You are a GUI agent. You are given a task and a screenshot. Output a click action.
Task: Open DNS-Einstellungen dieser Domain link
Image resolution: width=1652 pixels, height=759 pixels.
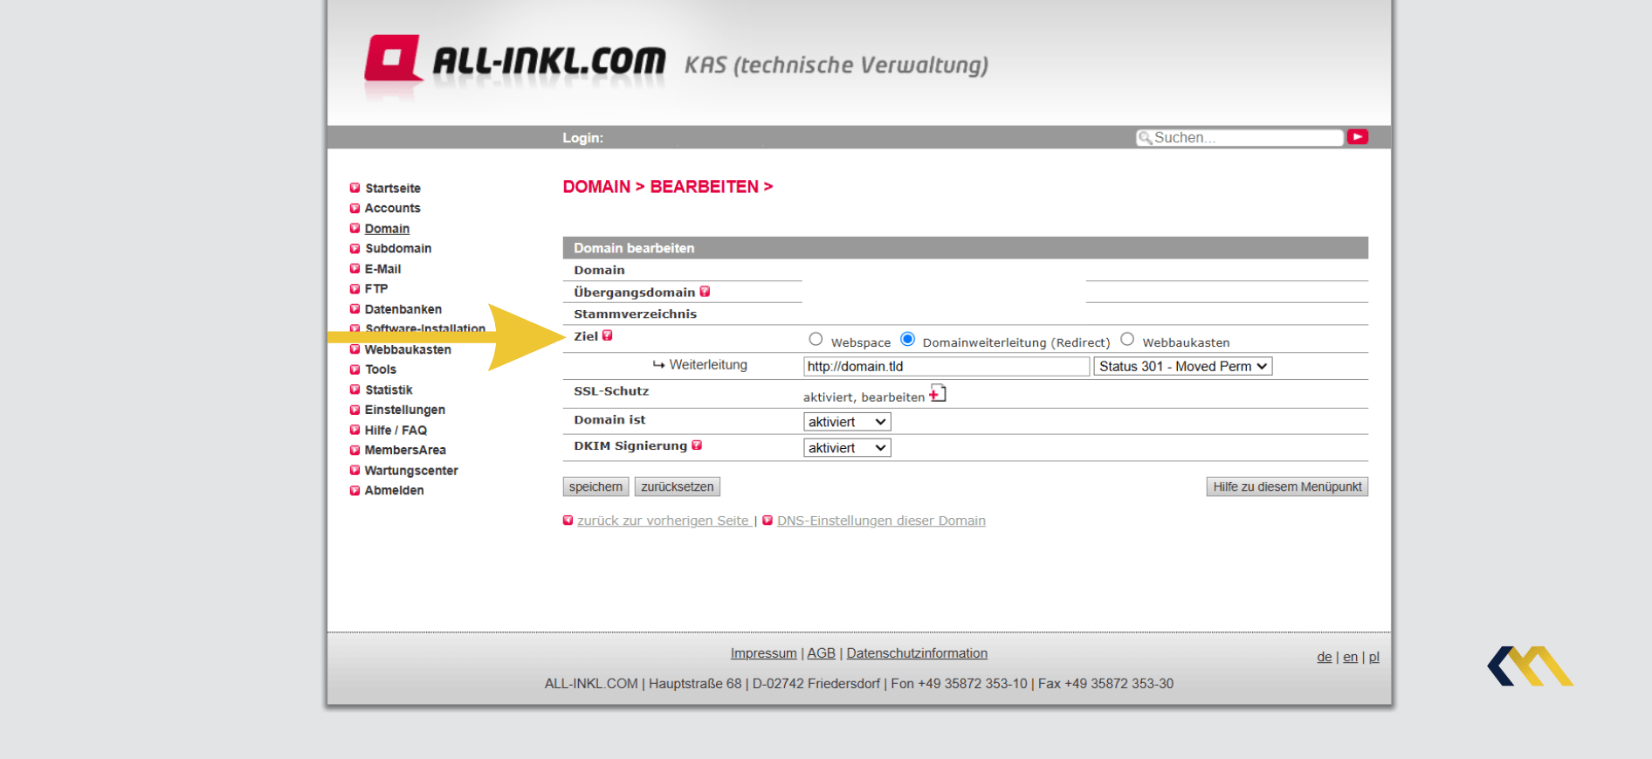point(881,521)
